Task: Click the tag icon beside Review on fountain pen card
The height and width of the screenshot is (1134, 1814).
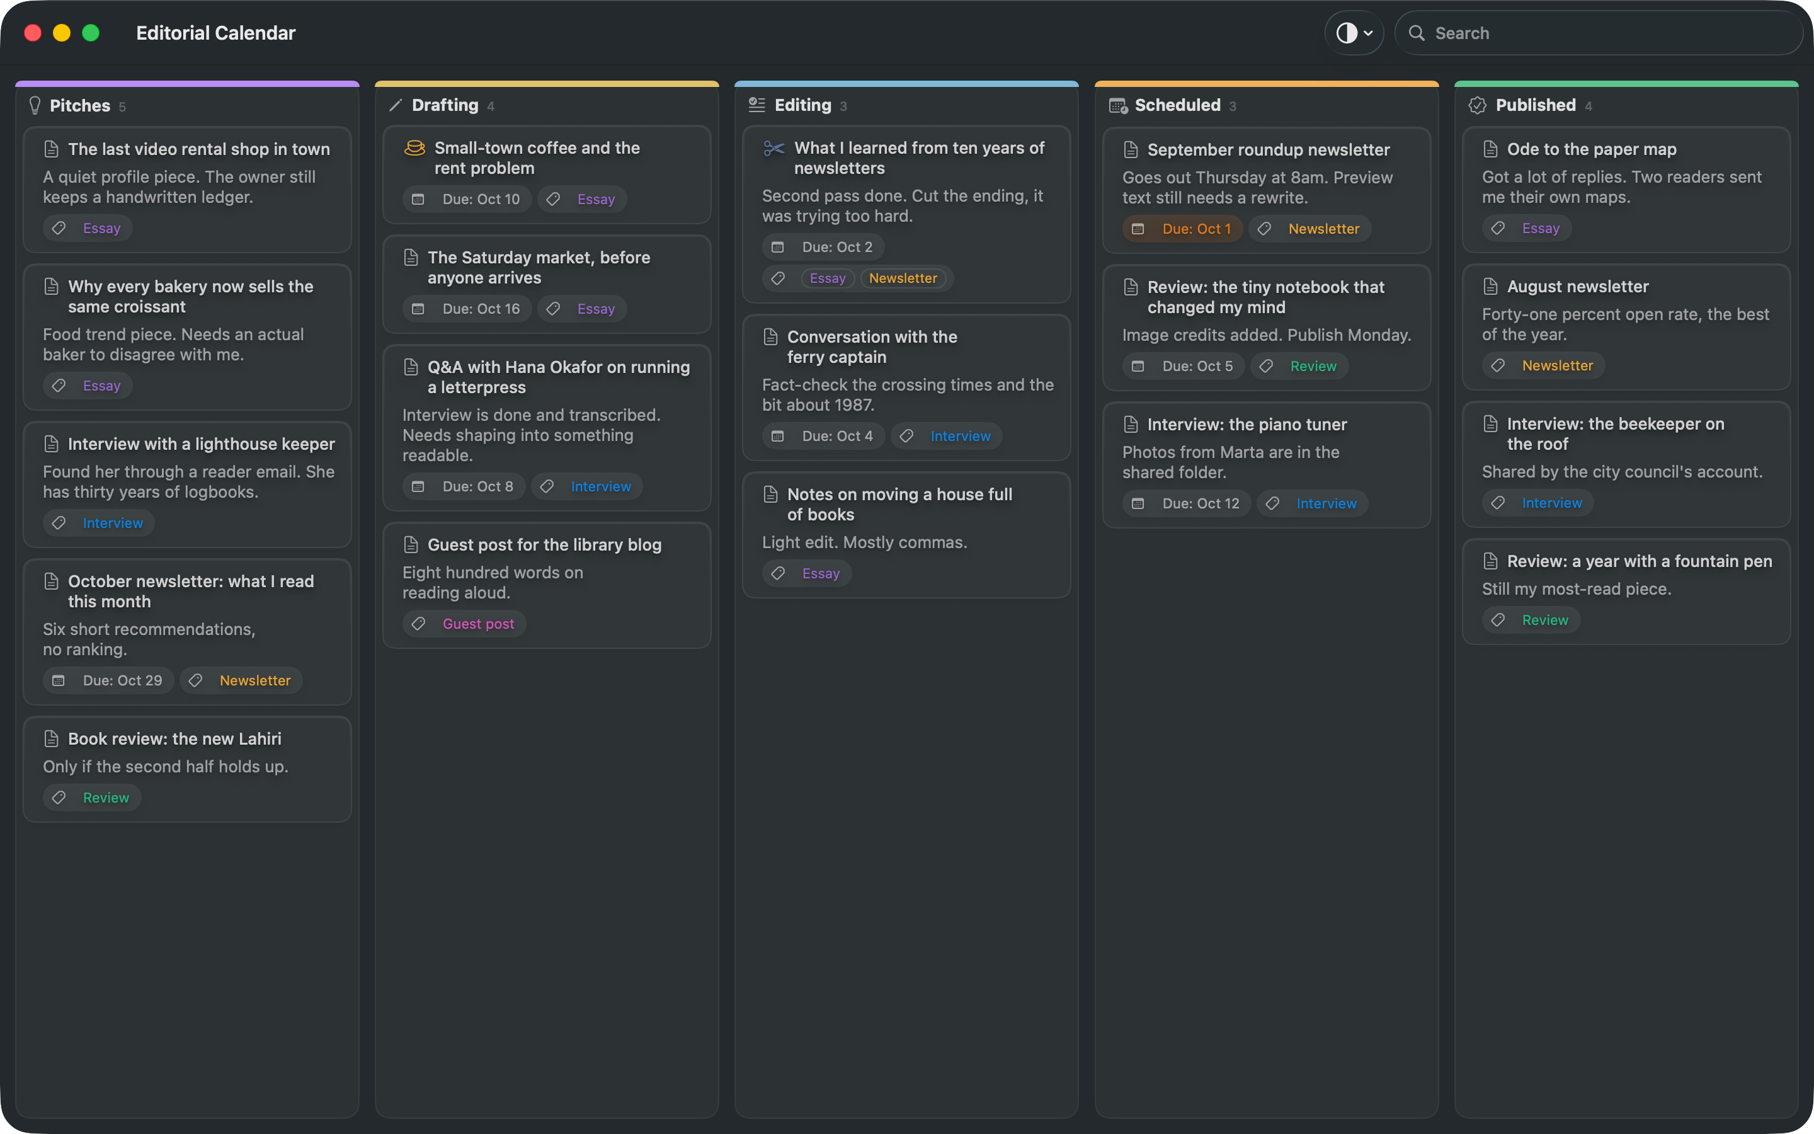Action: (x=1498, y=621)
